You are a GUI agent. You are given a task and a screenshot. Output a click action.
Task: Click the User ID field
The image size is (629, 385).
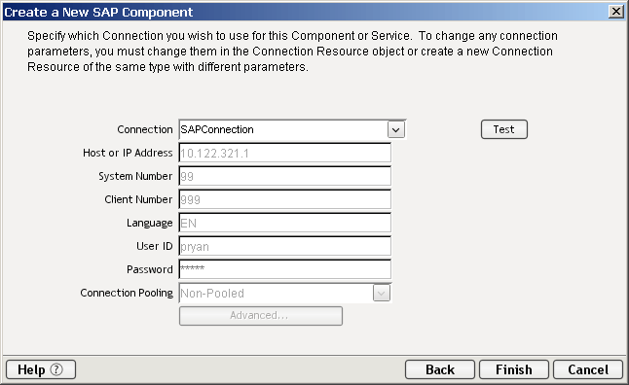(285, 246)
